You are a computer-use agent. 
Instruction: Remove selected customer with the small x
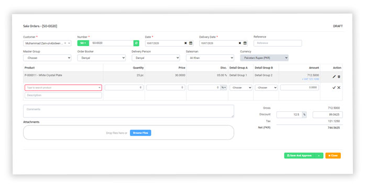coord(65,43)
